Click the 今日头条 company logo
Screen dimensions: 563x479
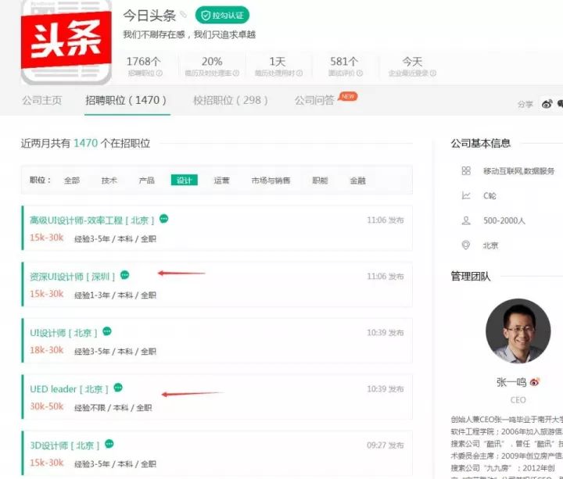(66, 42)
